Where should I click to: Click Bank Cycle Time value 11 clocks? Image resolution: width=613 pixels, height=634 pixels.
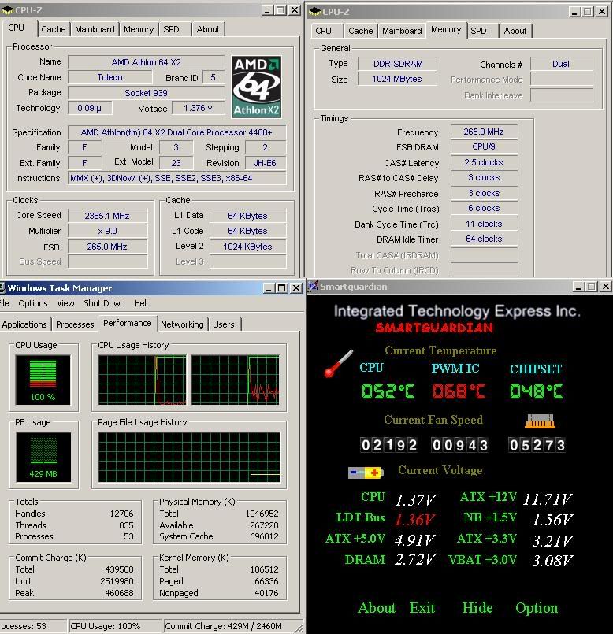pyautogui.click(x=484, y=224)
